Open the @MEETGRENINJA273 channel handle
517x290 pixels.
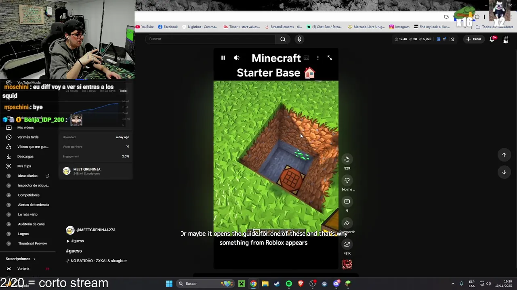(x=96, y=230)
